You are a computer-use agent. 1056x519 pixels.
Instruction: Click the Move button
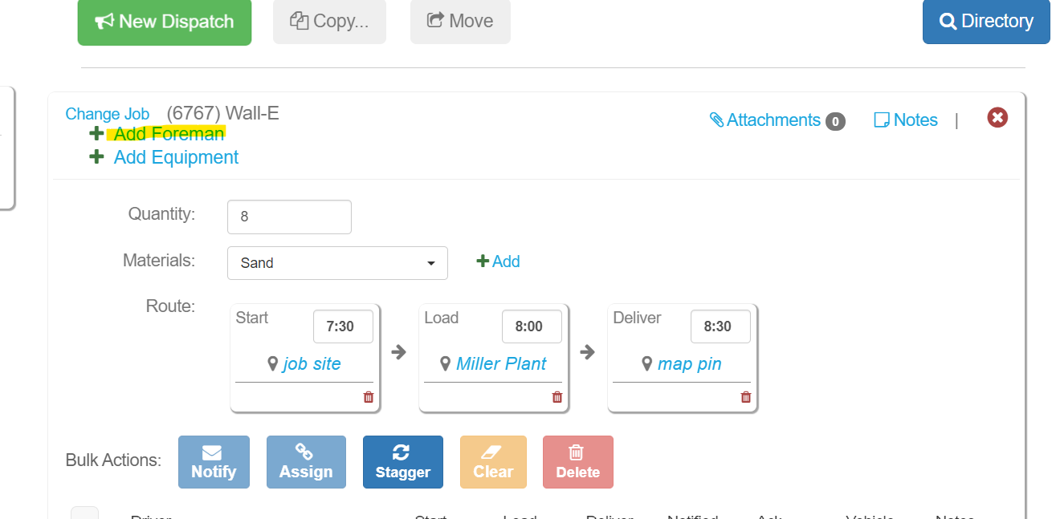460,22
